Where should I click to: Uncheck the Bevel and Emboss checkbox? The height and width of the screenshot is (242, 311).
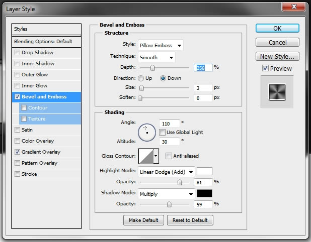[x=18, y=97]
